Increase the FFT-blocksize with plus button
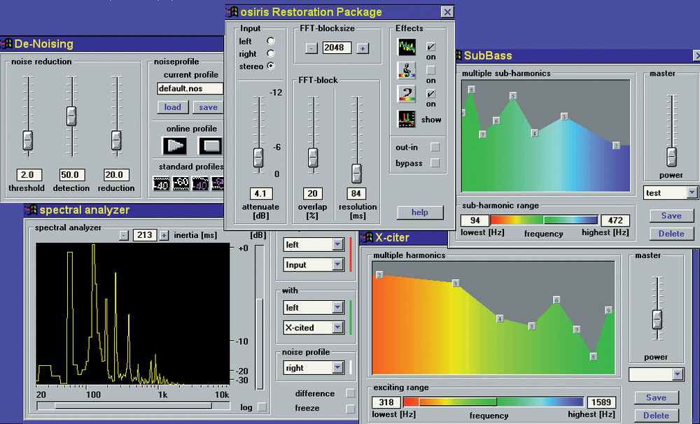 pyautogui.click(x=362, y=48)
